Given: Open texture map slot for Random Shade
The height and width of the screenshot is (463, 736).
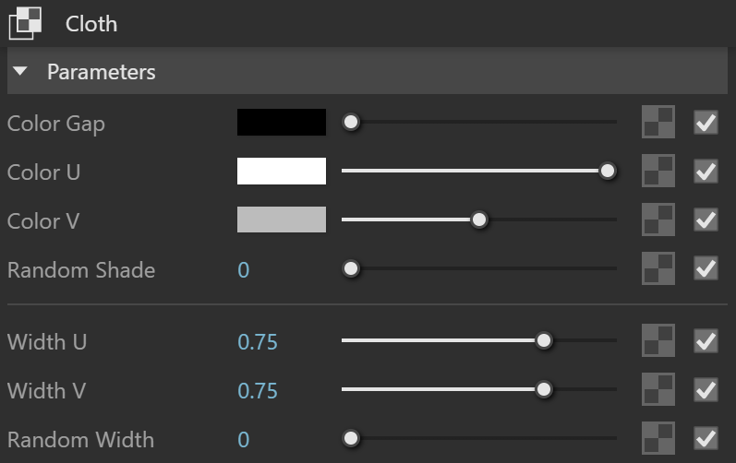Looking at the screenshot, I should click(x=658, y=268).
